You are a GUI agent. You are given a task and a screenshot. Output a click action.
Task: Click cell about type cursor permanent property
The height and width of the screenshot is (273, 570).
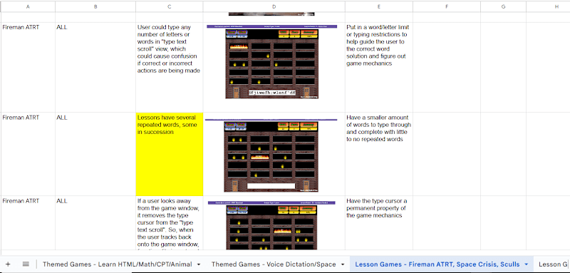click(x=379, y=223)
